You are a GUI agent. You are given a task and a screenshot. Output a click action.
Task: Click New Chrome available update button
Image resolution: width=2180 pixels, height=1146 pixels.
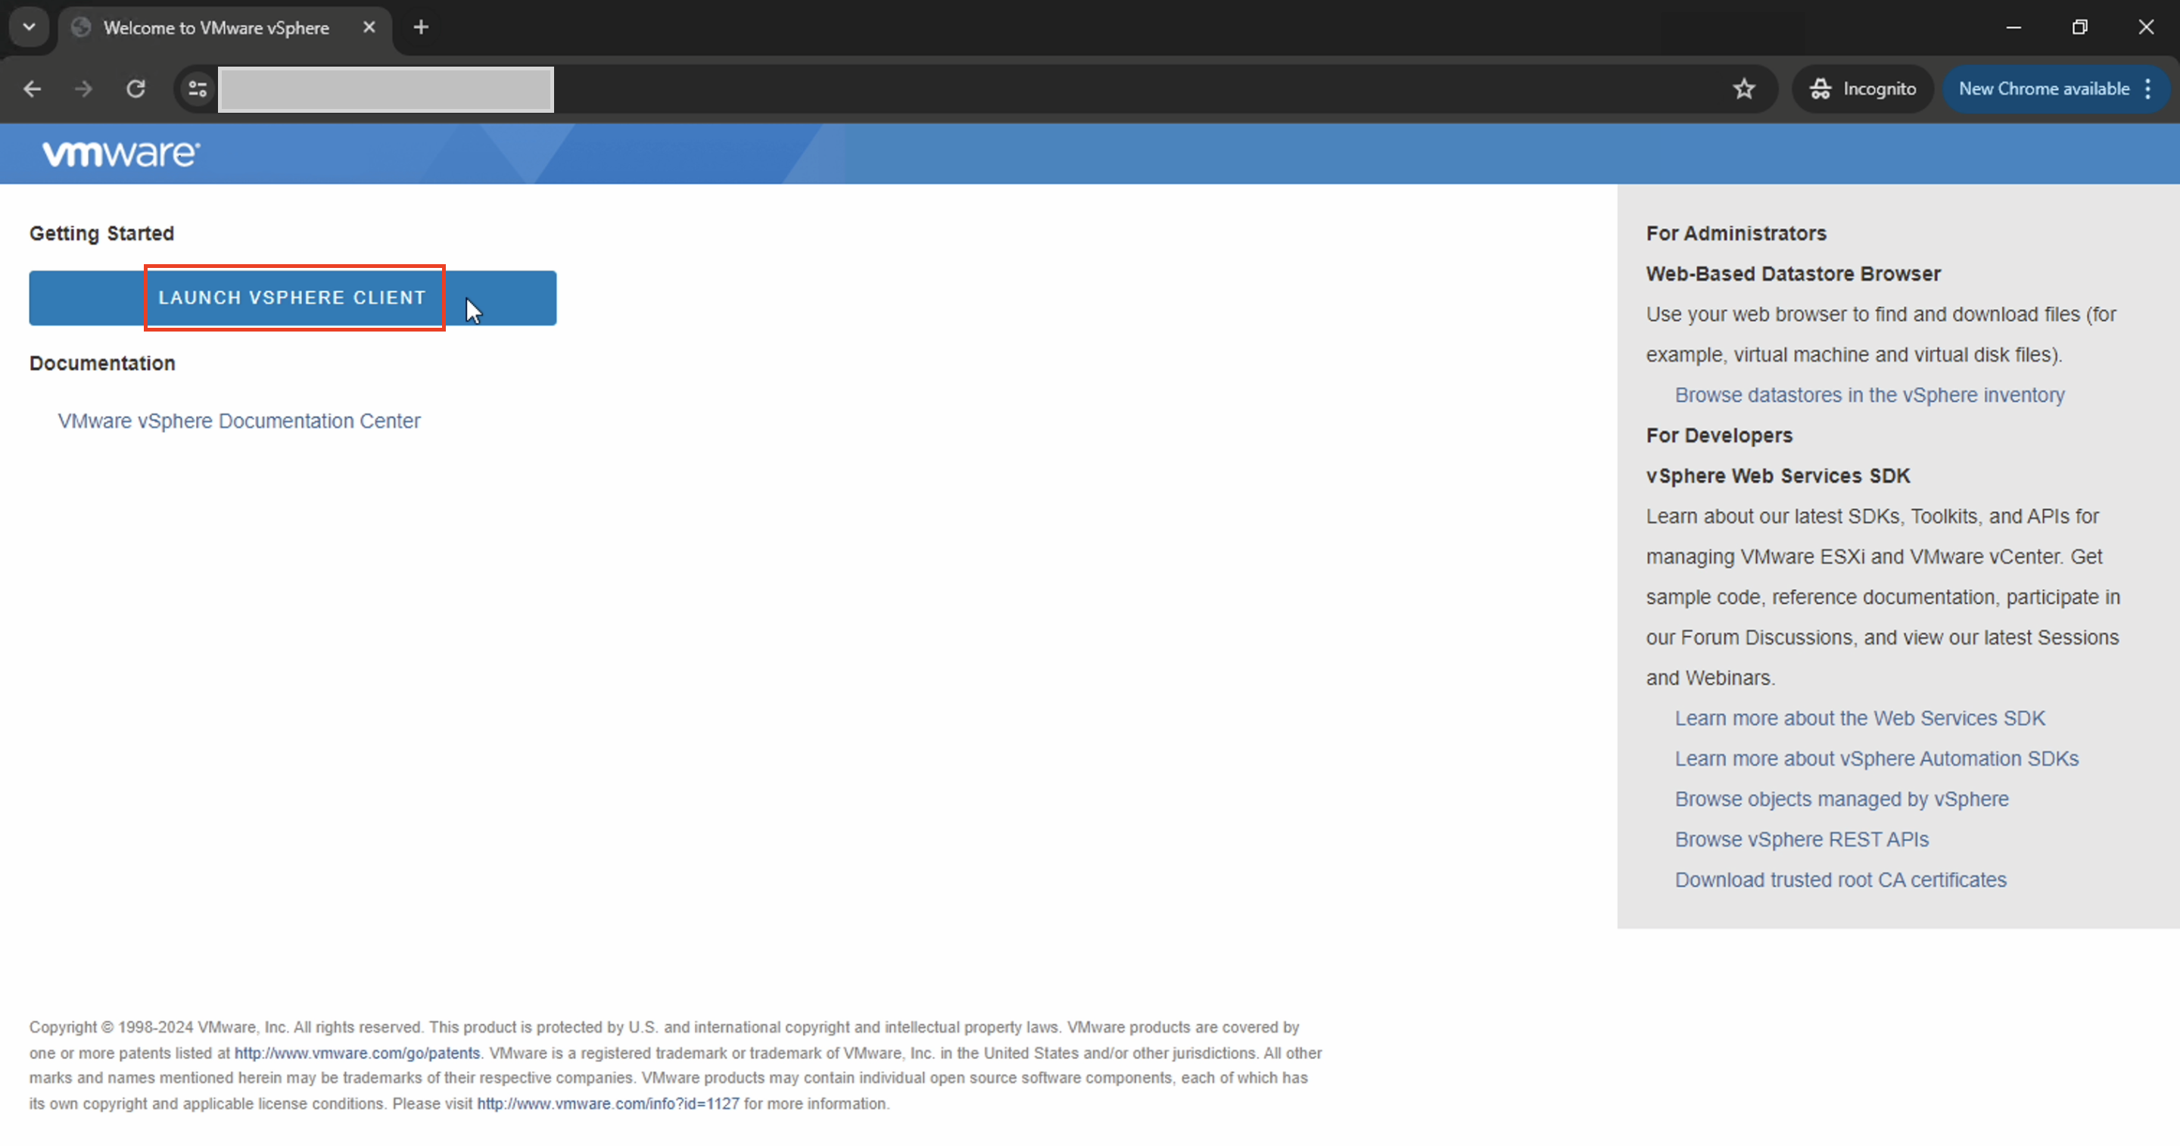(x=2043, y=89)
